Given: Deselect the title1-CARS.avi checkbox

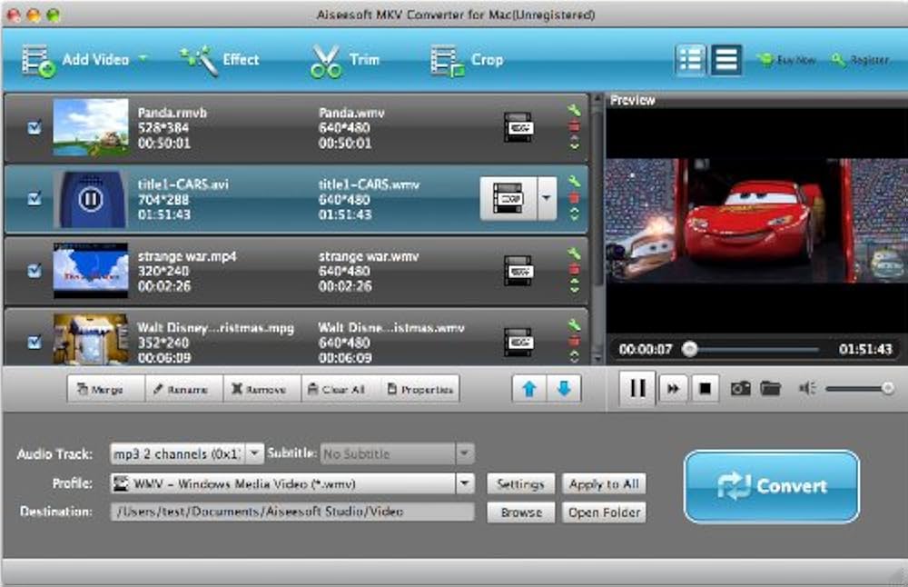Looking at the screenshot, I should coord(35,199).
